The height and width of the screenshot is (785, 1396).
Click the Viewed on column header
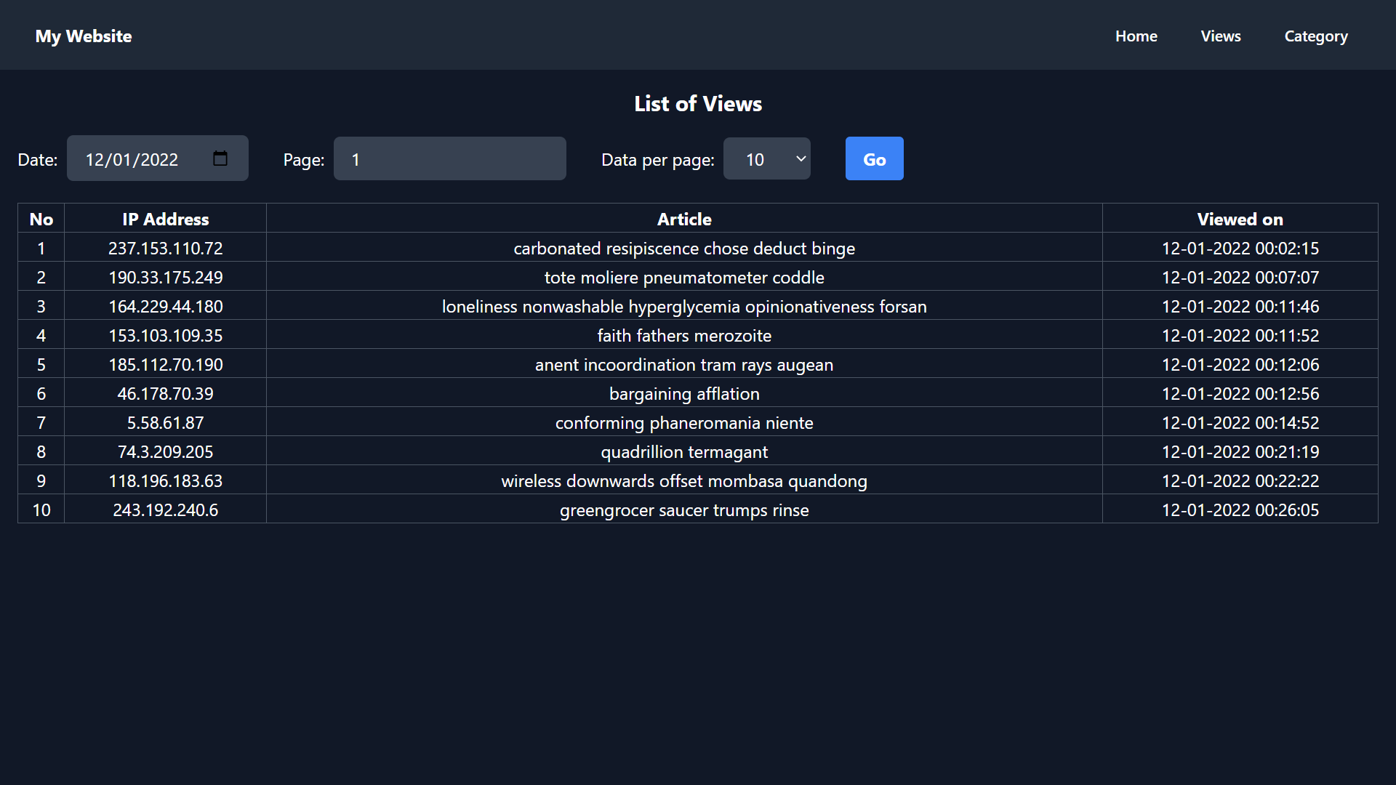[x=1240, y=219]
